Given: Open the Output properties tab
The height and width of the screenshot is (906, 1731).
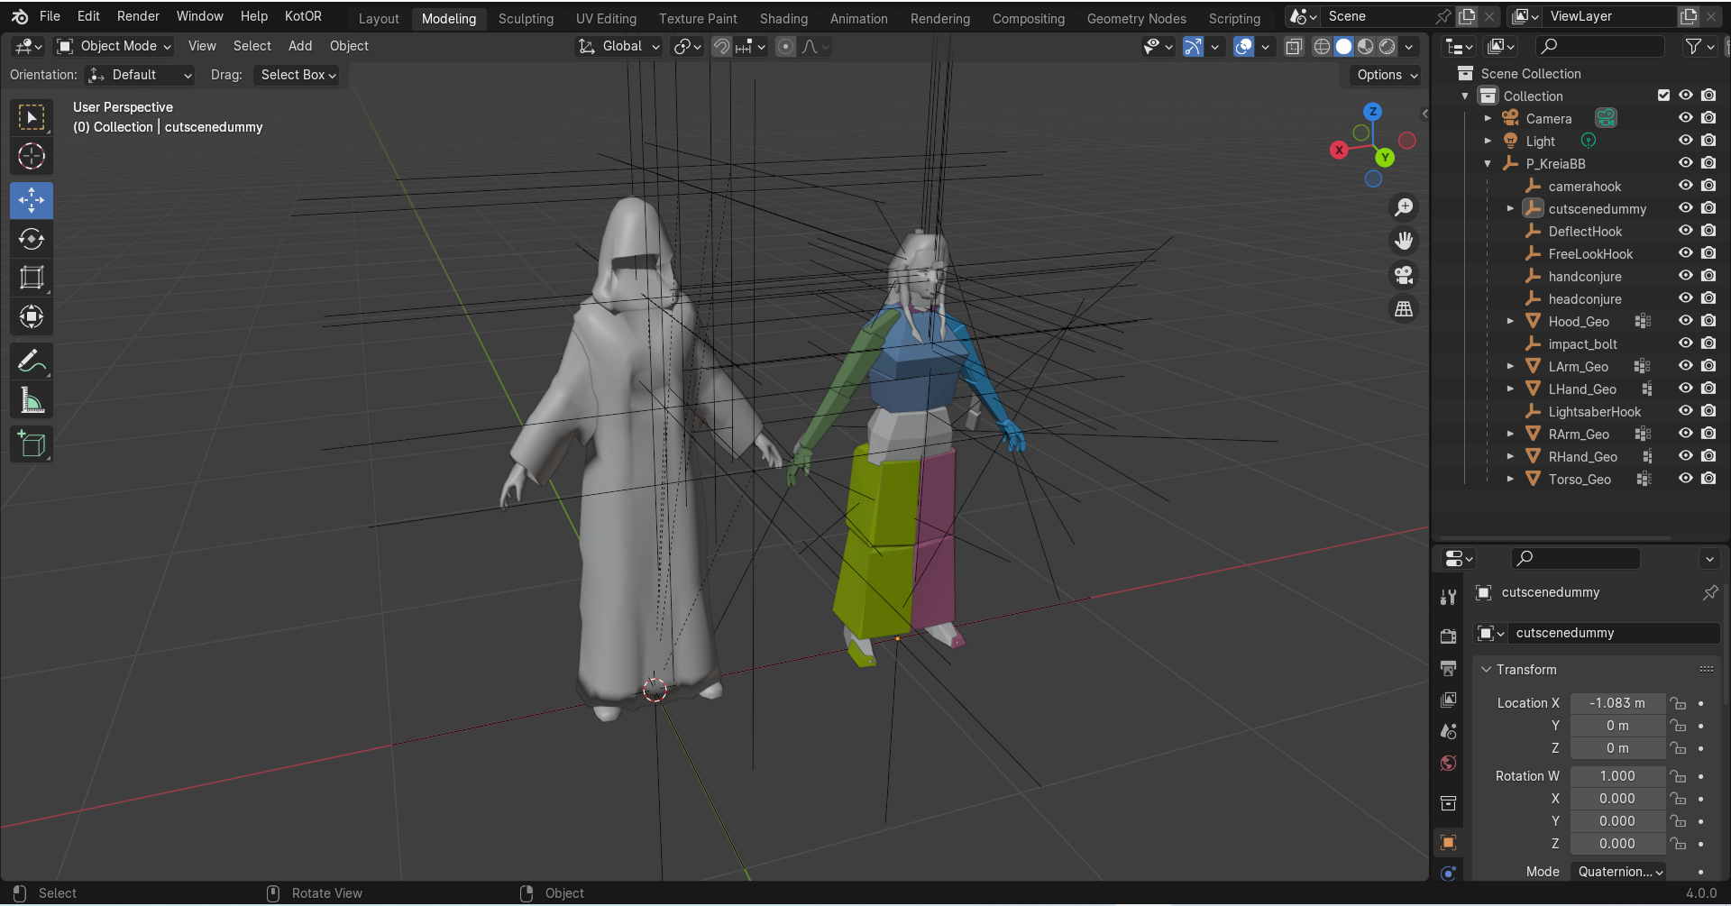Looking at the screenshot, I should coord(1448,668).
